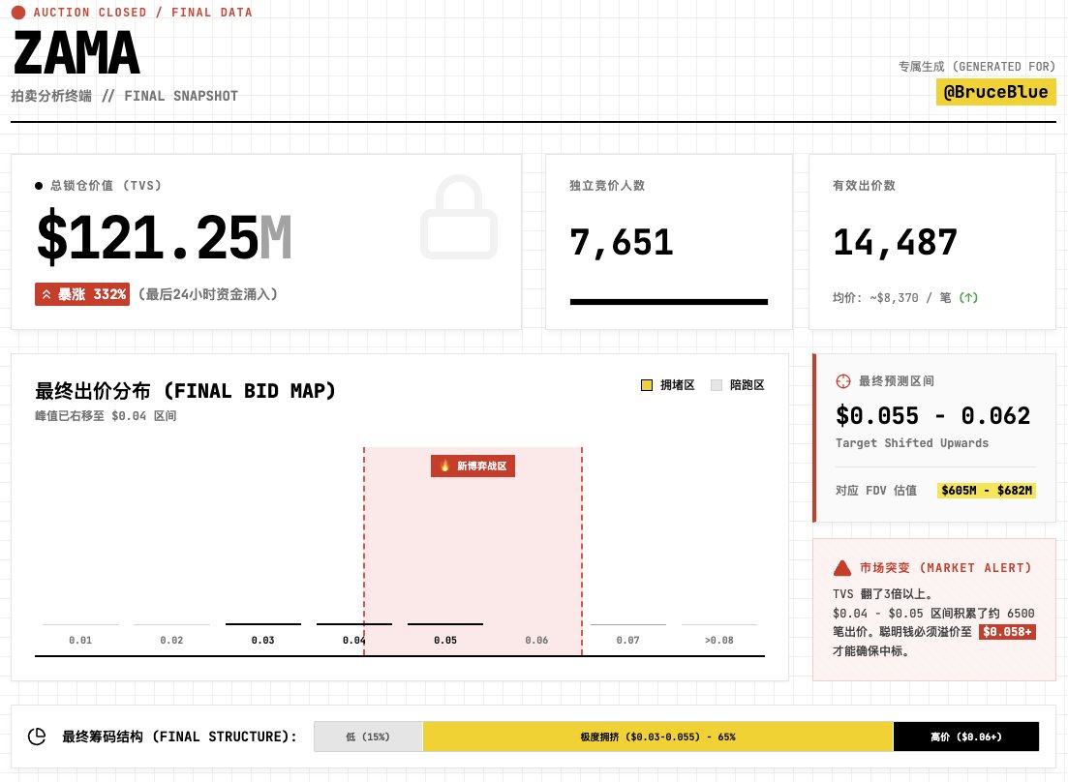This screenshot has height=782, width=1068.
Task: Click the 均价: ~$8,370 / 笔 text
Action: pos(892,297)
